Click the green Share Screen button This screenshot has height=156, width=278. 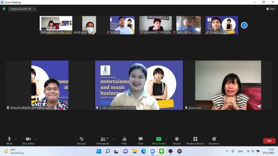pos(159,140)
